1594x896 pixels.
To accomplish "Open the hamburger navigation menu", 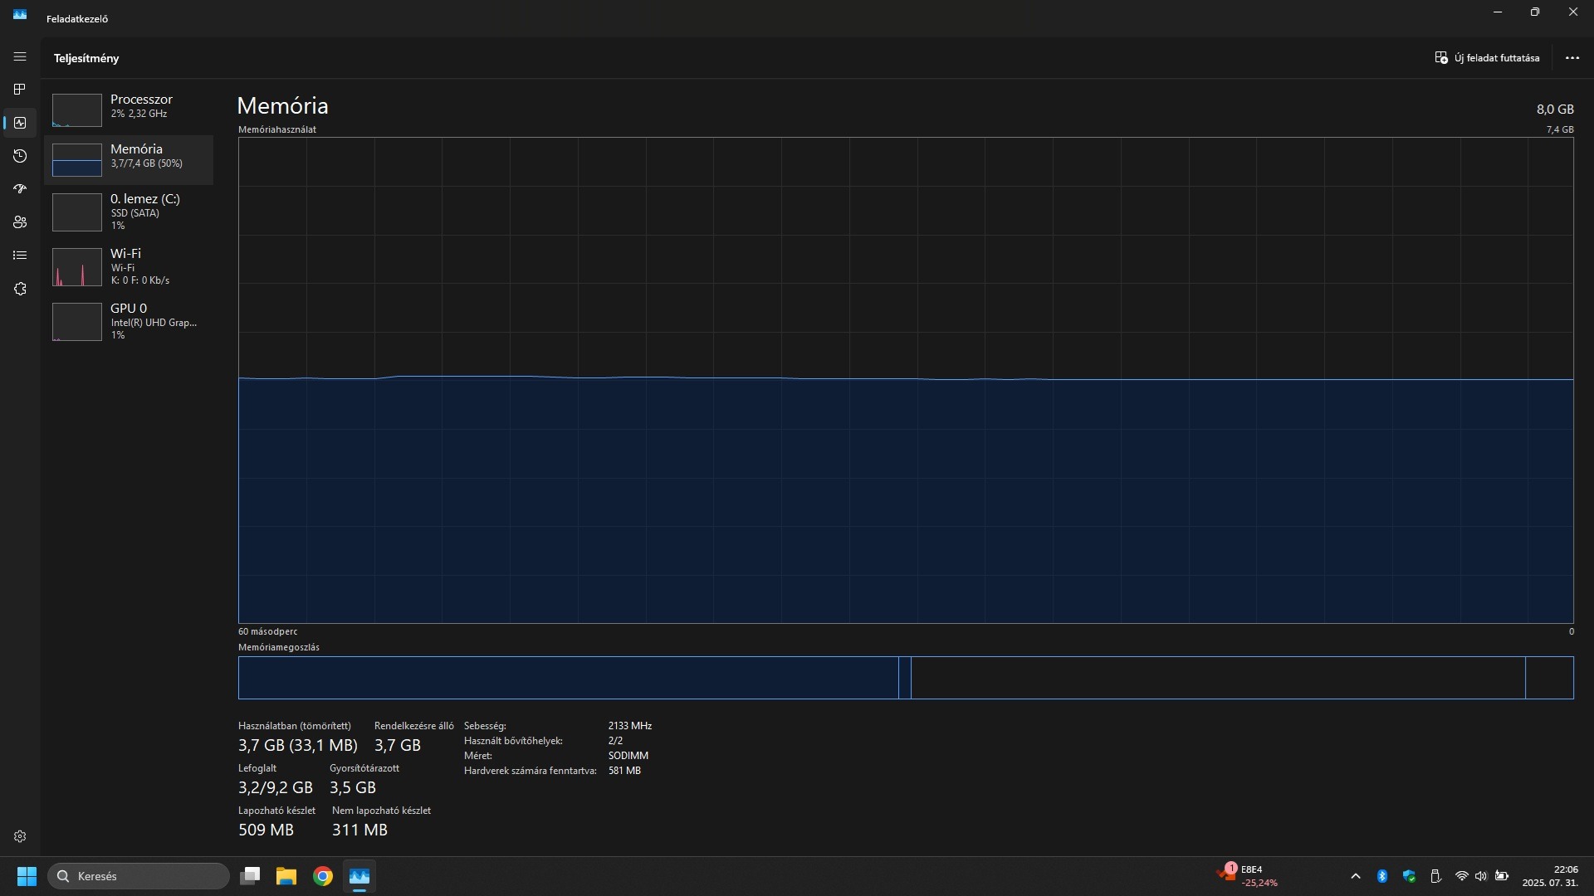I will [x=20, y=56].
